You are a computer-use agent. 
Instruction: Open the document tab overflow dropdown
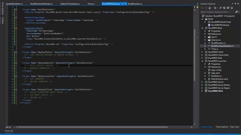coord(197,4)
